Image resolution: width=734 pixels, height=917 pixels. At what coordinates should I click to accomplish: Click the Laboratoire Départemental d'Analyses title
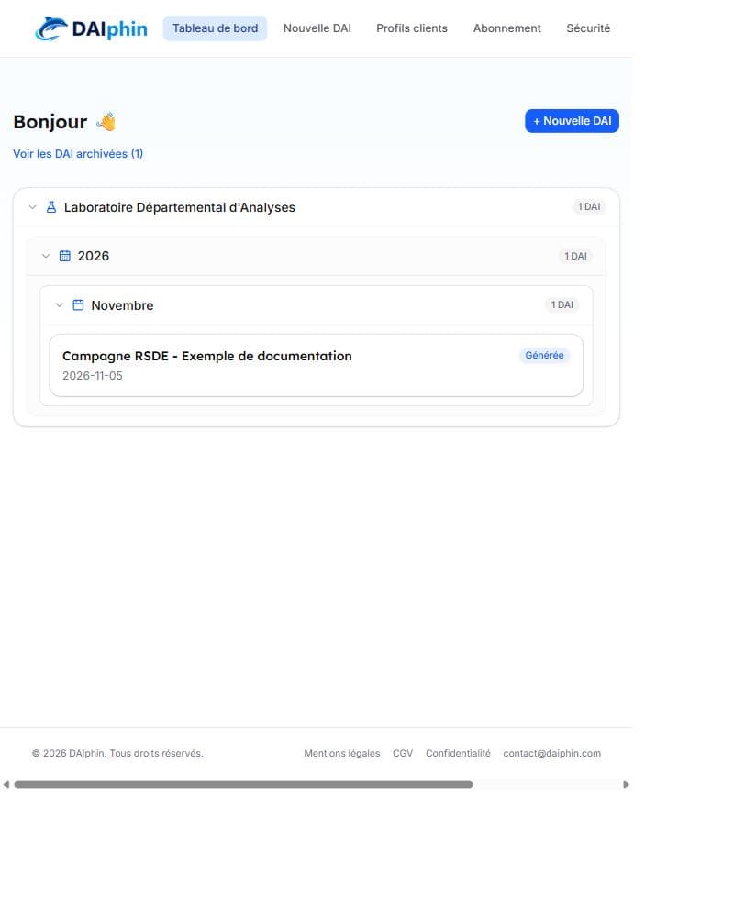pos(179,207)
